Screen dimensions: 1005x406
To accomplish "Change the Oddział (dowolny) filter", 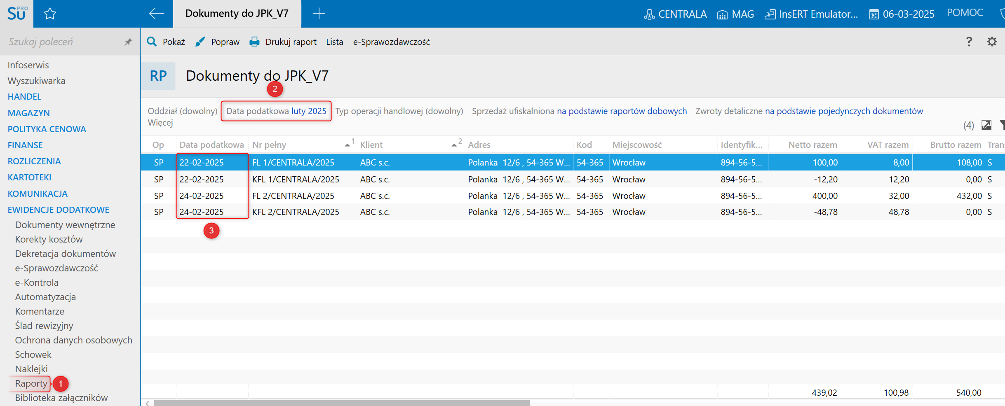I will [183, 111].
